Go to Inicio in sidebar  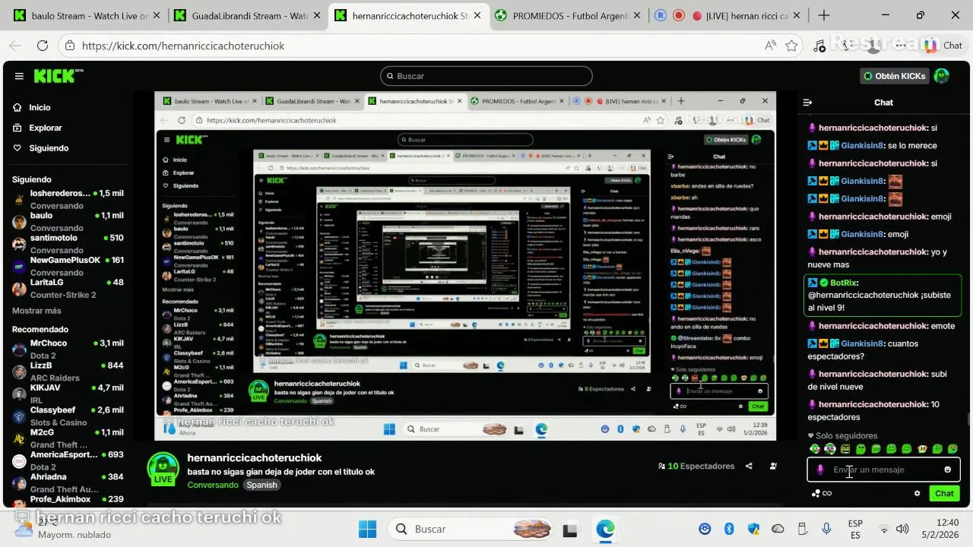pos(40,108)
